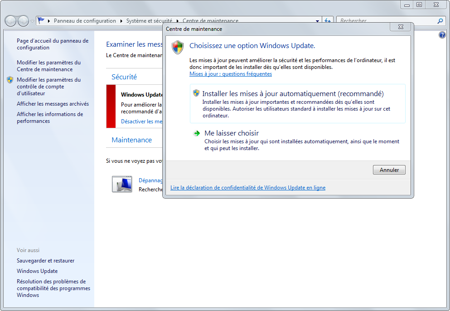
Task: Click Voir aussi label in sidebar
Action: click(x=28, y=250)
